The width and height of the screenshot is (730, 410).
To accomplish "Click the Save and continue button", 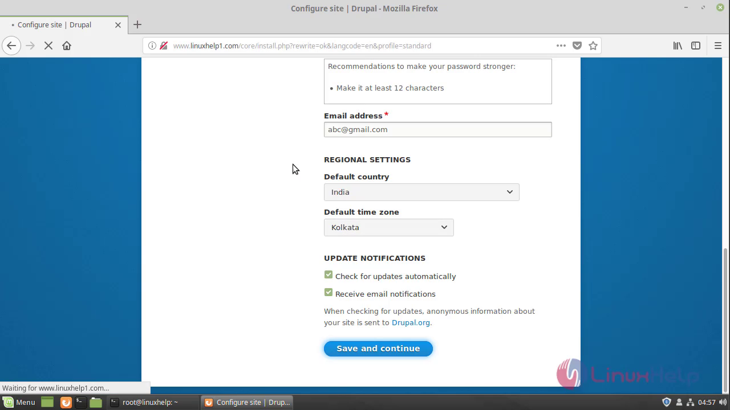I will click(378, 348).
